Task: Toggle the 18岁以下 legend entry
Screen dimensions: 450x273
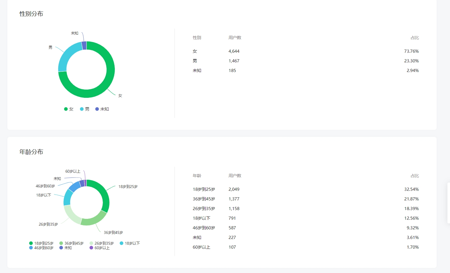Action: click(130, 243)
